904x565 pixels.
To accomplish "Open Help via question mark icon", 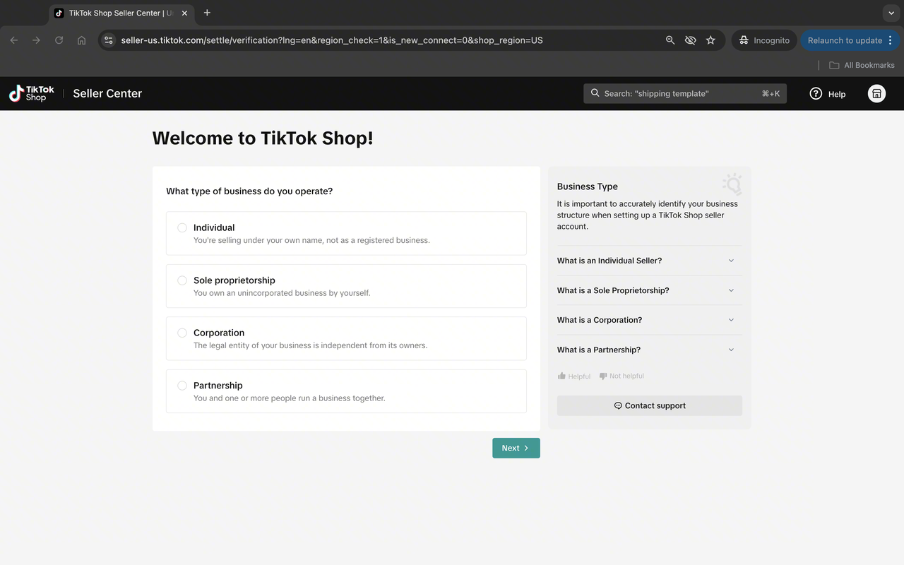I will pos(816,93).
